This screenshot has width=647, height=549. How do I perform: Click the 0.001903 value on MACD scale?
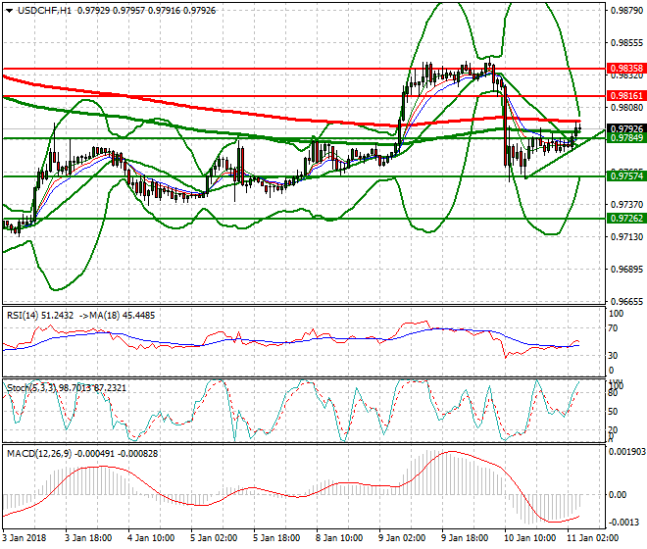(625, 452)
